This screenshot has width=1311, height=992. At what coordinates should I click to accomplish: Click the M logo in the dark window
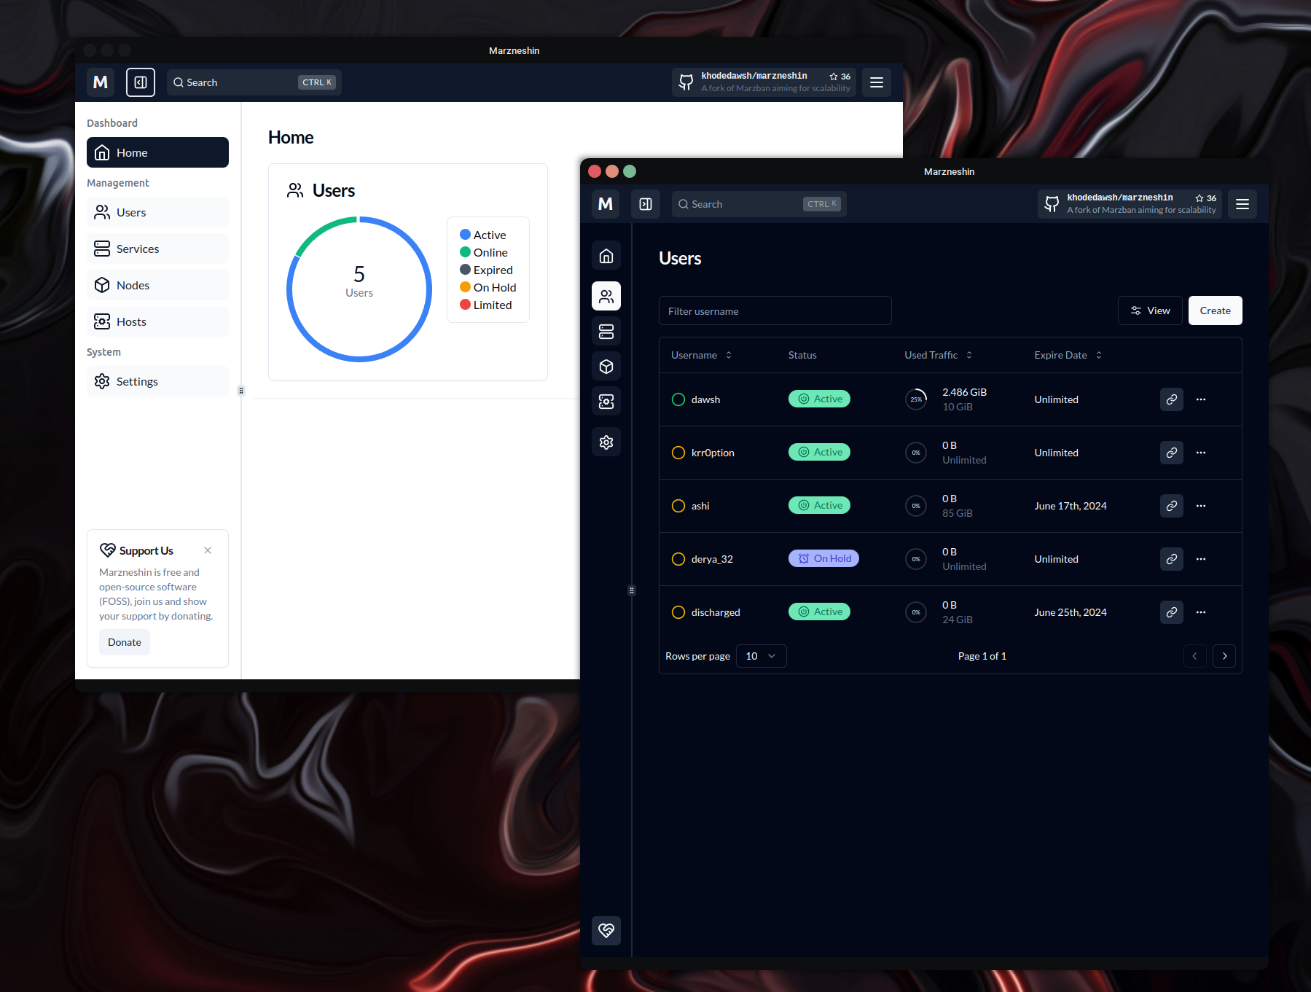606,204
